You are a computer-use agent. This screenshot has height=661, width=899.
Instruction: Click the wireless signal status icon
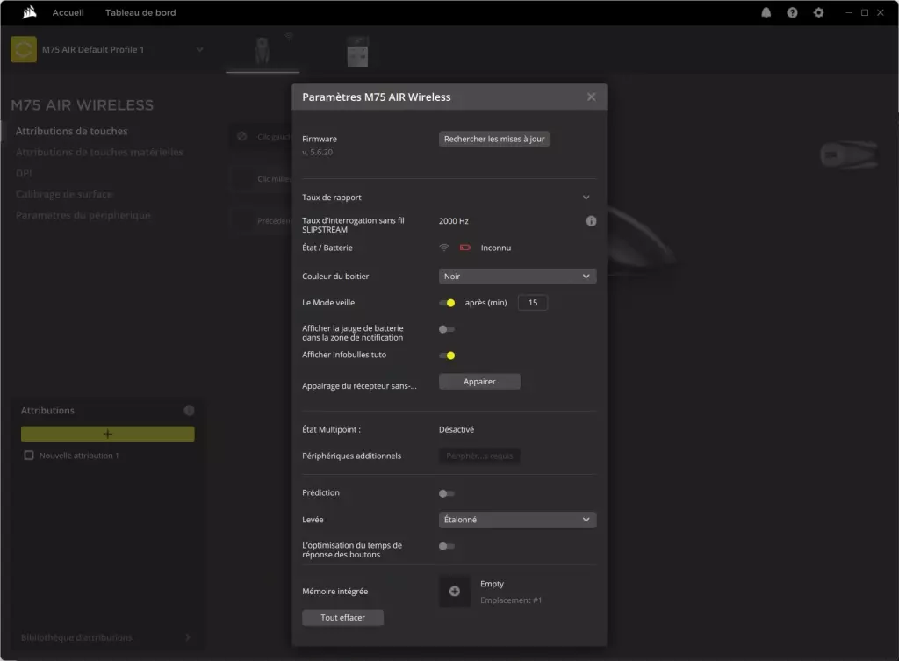tap(443, 248)
